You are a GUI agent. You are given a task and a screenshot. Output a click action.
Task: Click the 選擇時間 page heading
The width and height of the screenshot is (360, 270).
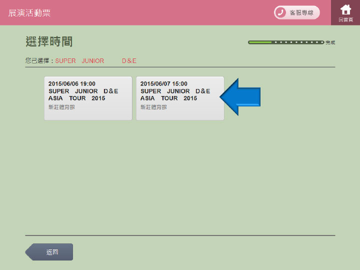(x=49, y=41)
